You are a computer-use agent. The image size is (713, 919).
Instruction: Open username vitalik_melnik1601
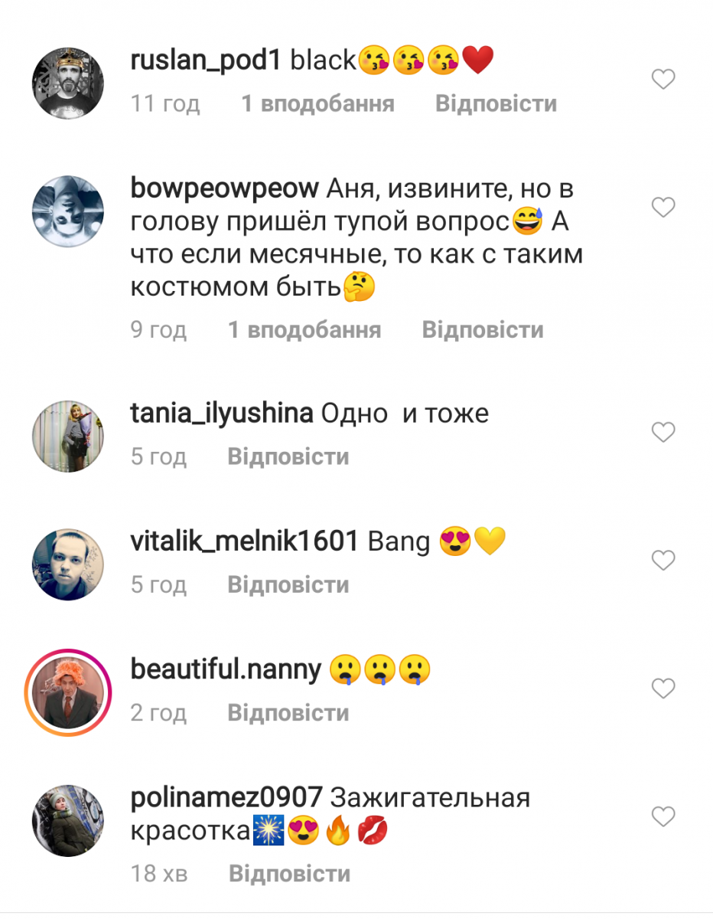[x=245, y=542]
